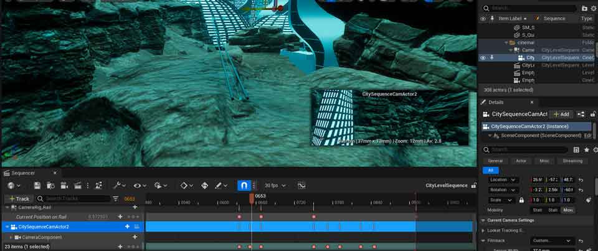Add key to Current Position on Rail
This screenshot has height=251, width=598.
coord(120,217)
